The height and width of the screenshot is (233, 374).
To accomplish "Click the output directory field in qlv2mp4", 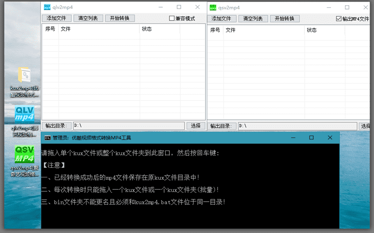I will pyautogui.click(x=129, y=126).
